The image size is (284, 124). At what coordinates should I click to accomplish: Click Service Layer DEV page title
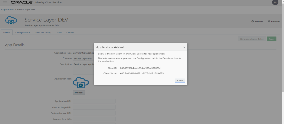click(x=46, y=20)
